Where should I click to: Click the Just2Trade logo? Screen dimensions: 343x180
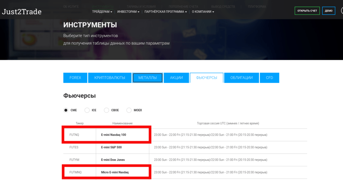click(x=22, y=12)
